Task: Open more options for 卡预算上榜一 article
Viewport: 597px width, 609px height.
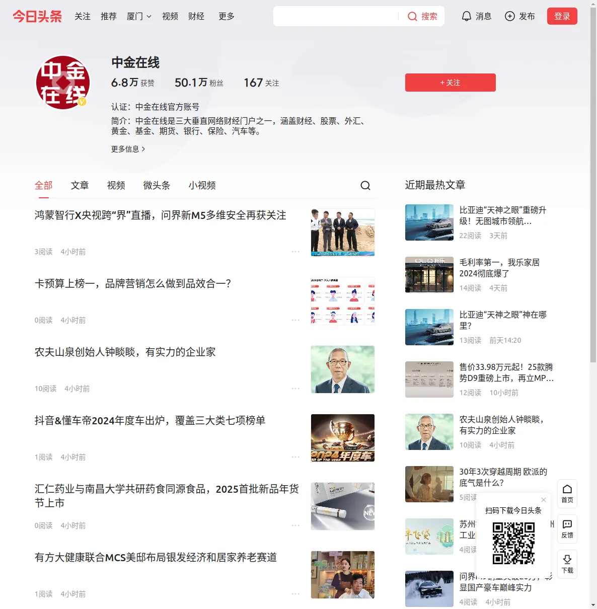Action: point(295,320)
